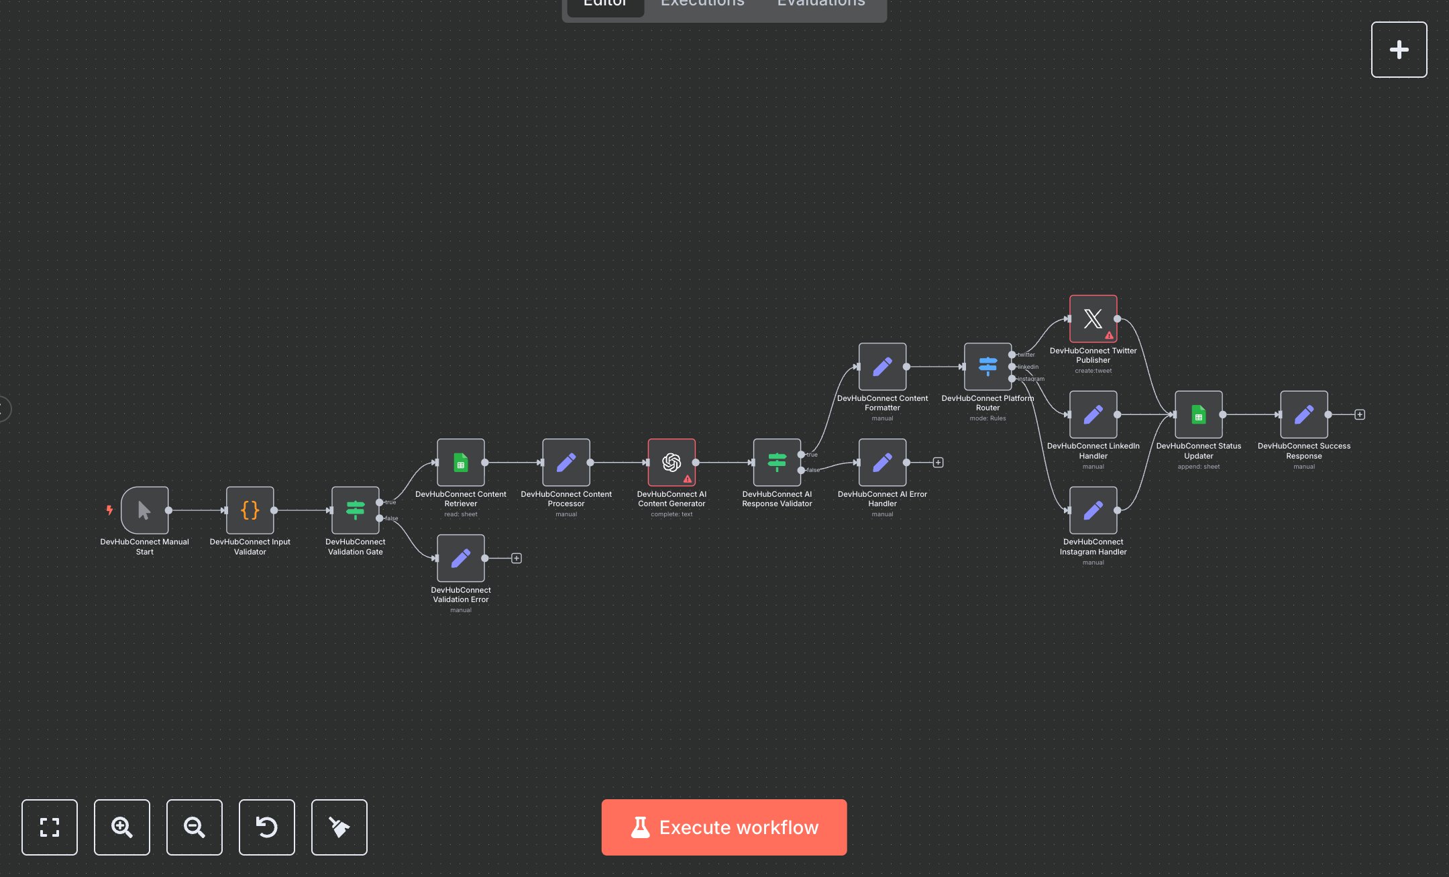Select the DevHubConnect Platform Router switch node

(987, 367)
